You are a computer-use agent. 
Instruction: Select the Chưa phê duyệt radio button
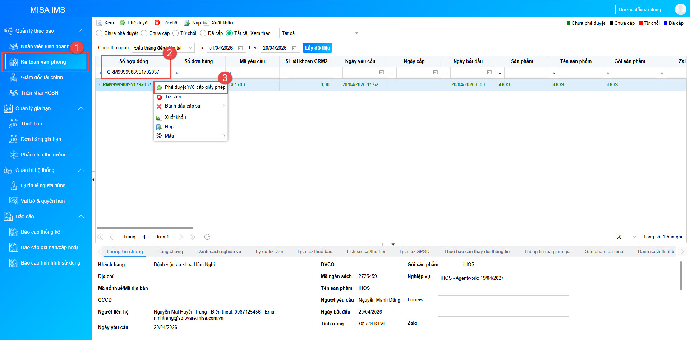[100, 33]
